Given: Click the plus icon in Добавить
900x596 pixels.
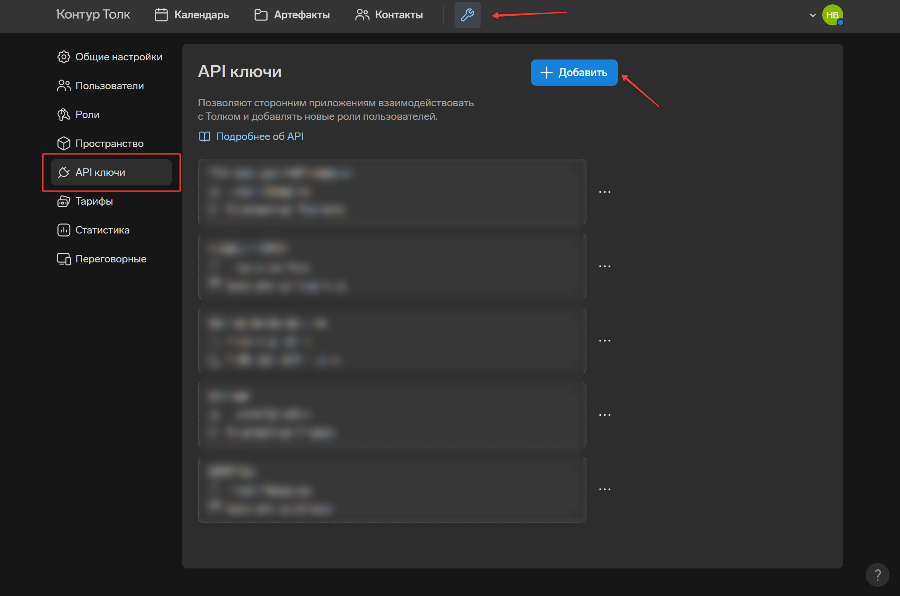Looking at the screenshot, I should pos(547,73).
